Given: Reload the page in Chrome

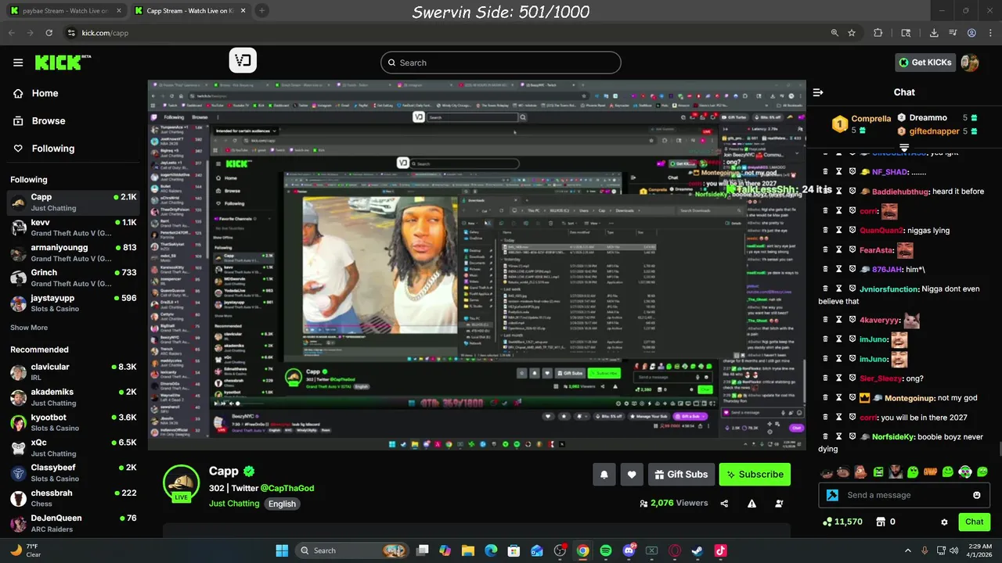Looking at the screenshot, I should 49,33.
